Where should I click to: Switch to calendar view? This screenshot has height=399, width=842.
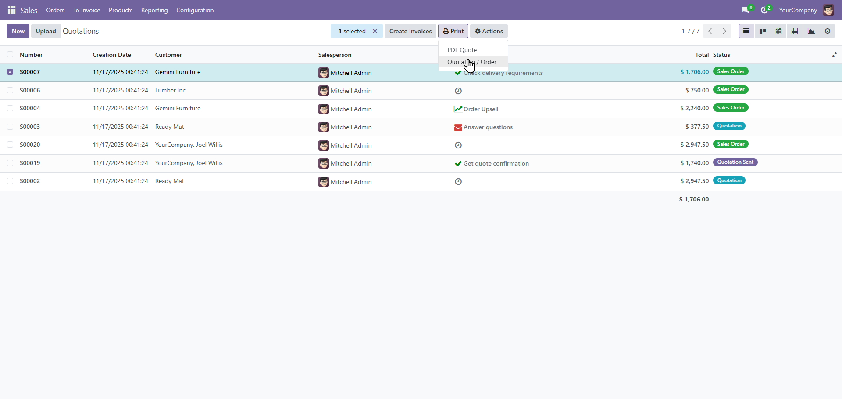tap(779, 31)
